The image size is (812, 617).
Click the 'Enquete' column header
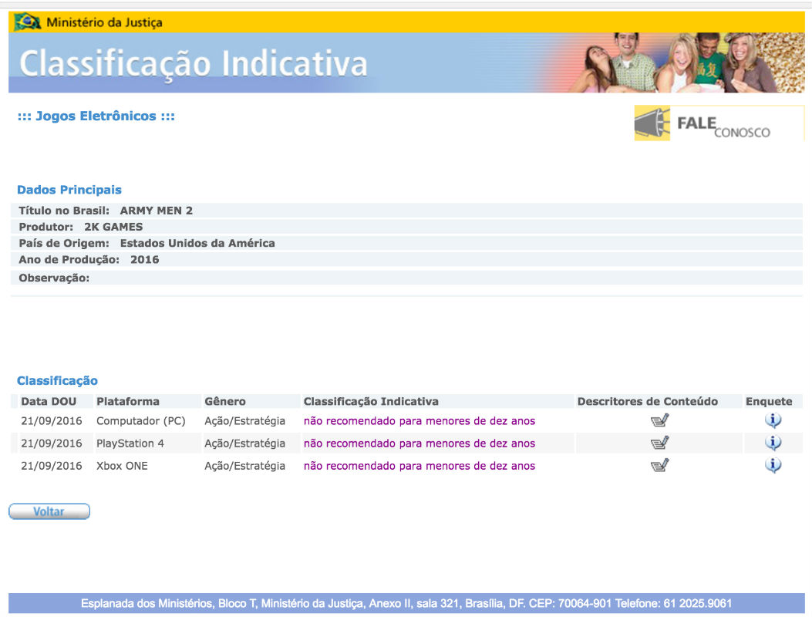click(769, 402)
